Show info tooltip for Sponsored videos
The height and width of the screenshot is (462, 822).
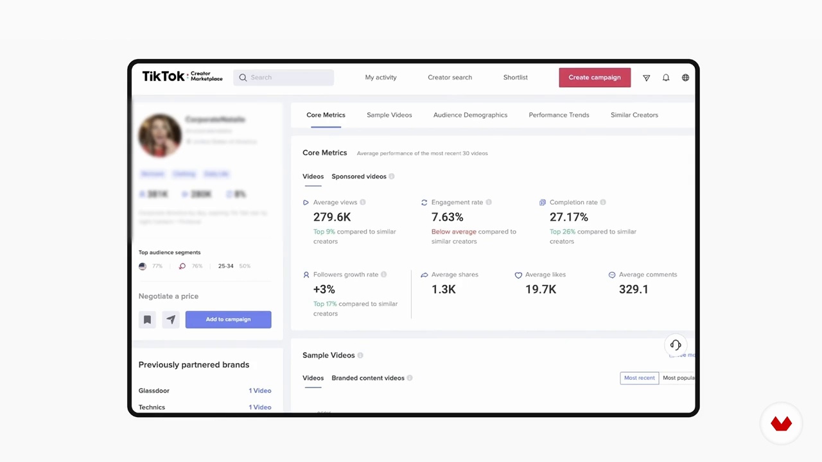click(x=392, y=176)
